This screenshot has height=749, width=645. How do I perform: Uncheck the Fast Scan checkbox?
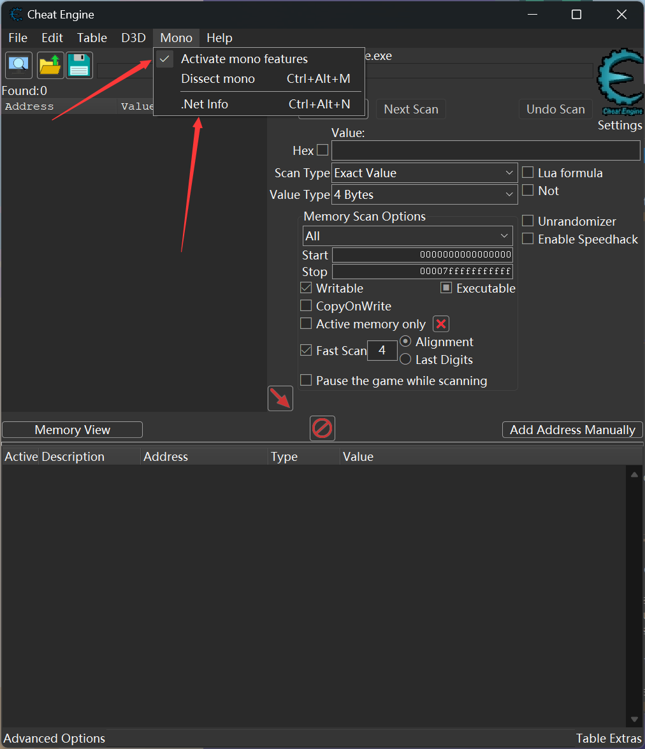[307, 350]
